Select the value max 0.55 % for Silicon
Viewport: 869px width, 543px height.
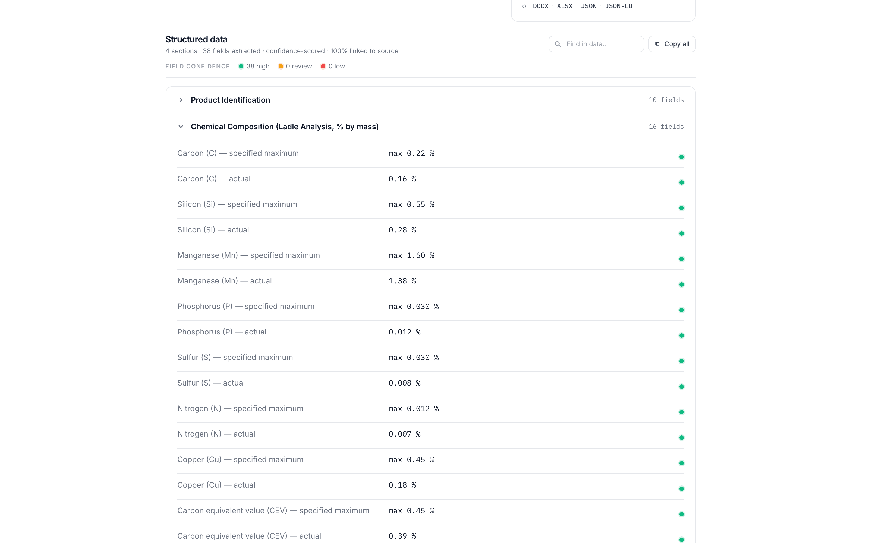click(x=411, y=204)
